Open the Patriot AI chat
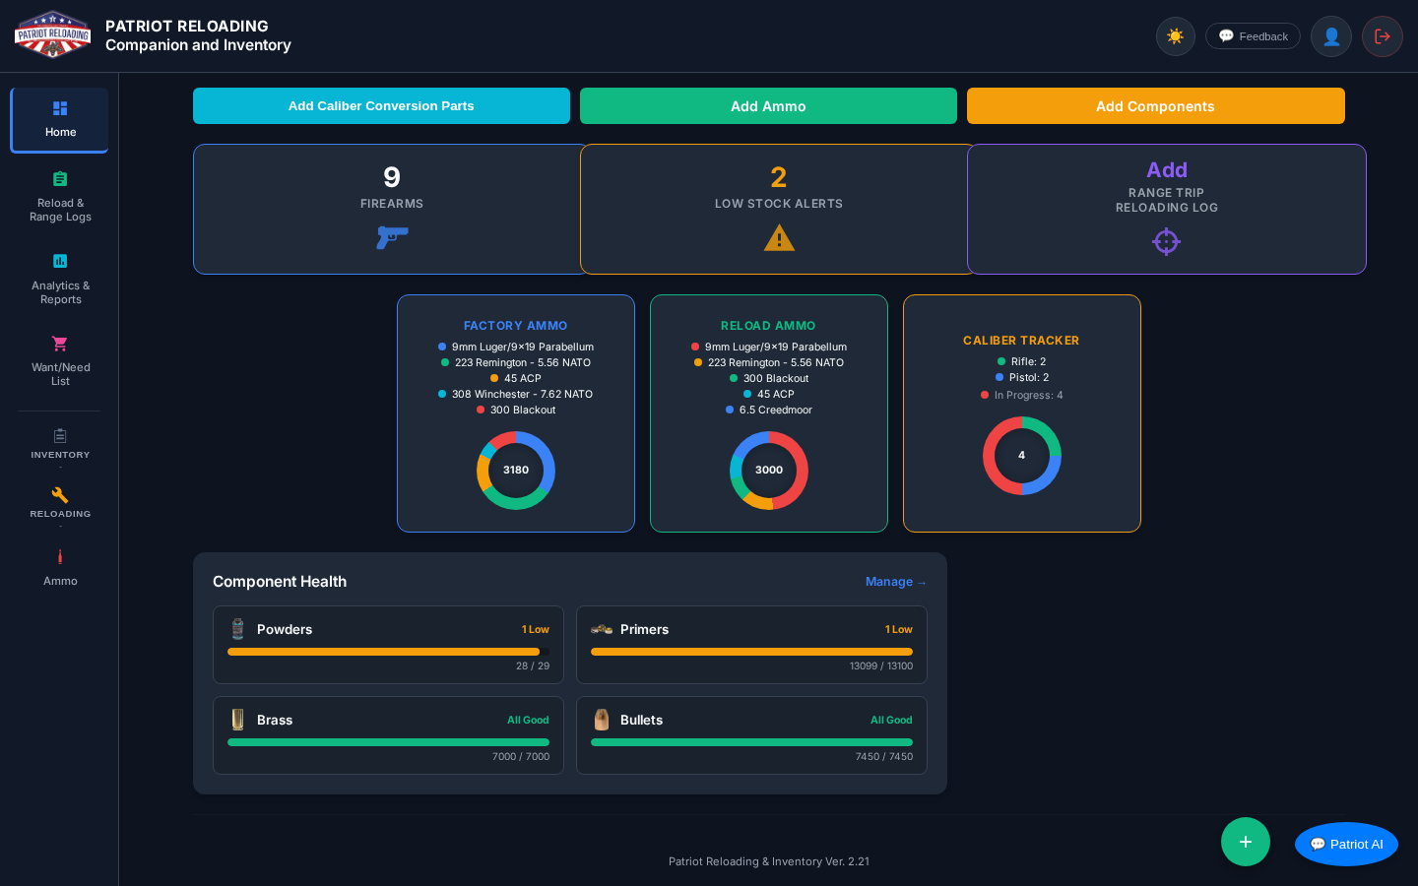The image size is (1418, 886). (1346, 844)
